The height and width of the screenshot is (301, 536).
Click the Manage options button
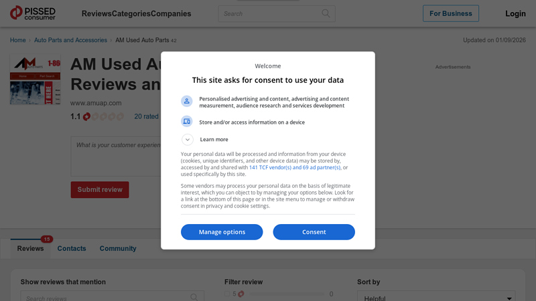pos(222,232)
